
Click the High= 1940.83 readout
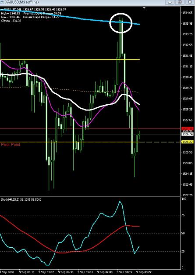[11, 13]
